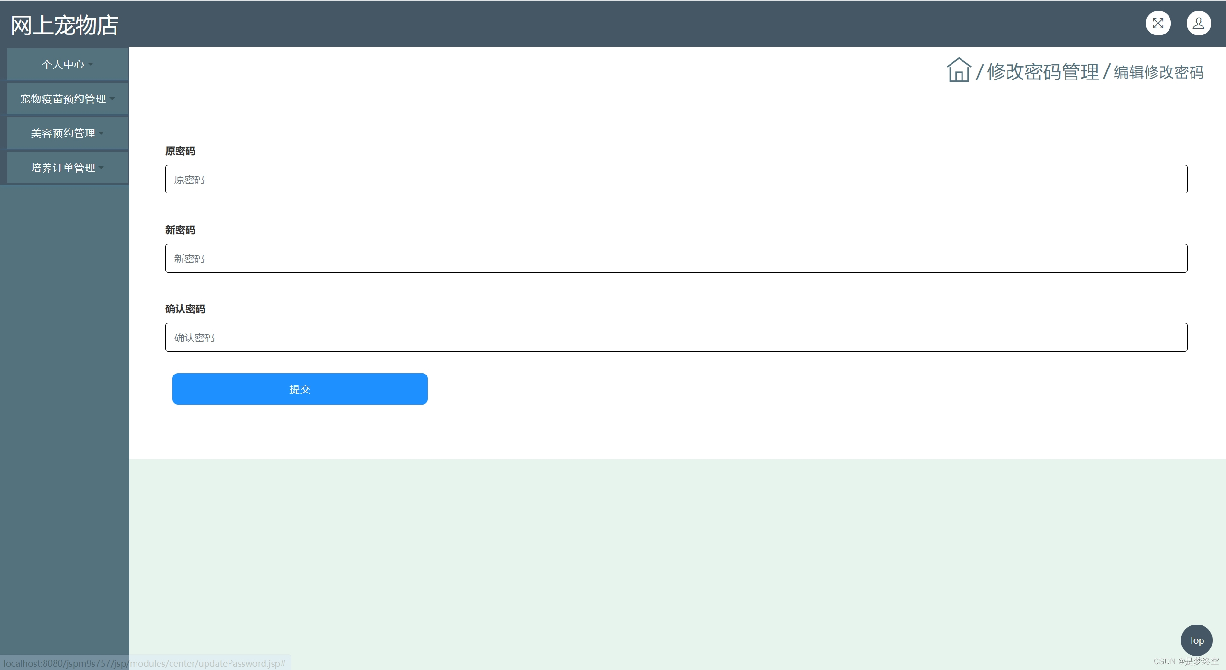The height and width of the screenshot is (670, 1226).
Task: Click the 宠物疫苗预约管理 sidebar icon
Action: 64,98
